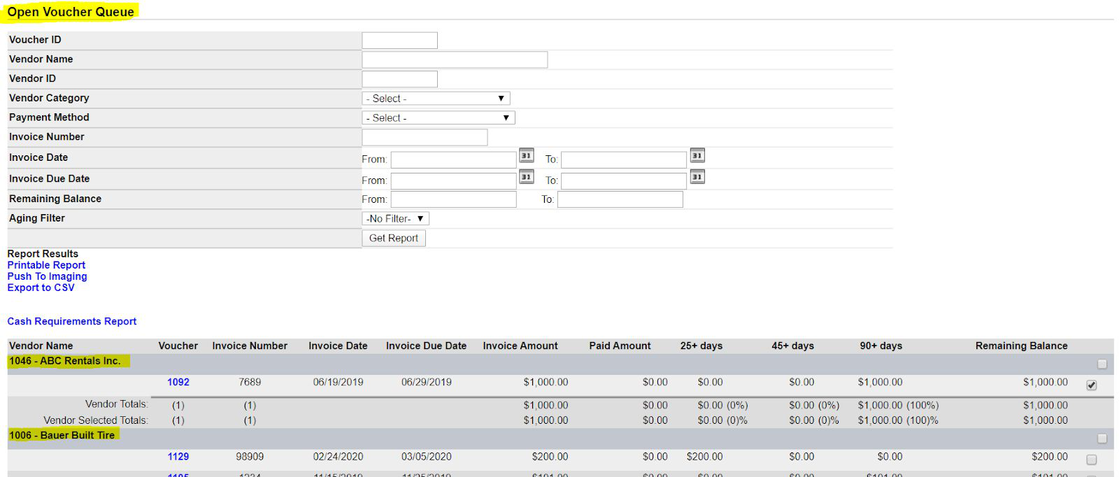The height and width of the screenshot is (477, 1119).
Task: Click the 90+ days column header
Action: point(881,346)
